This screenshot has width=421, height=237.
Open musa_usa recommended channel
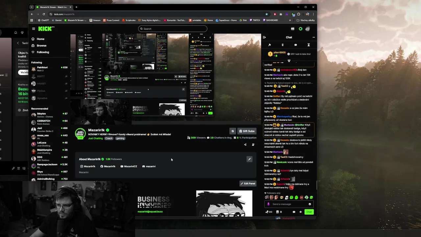pos(49,137)
